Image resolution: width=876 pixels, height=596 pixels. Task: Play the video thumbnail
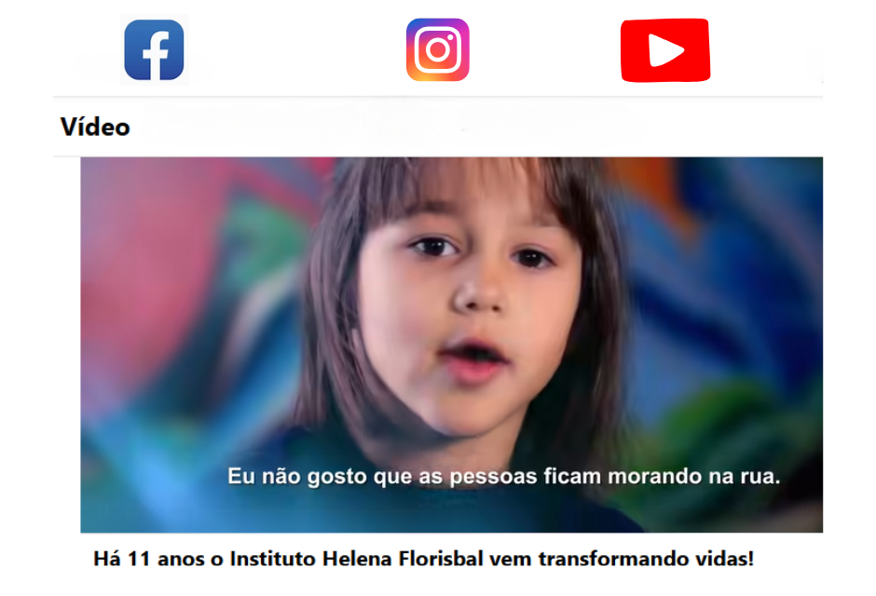click(451, 345)
